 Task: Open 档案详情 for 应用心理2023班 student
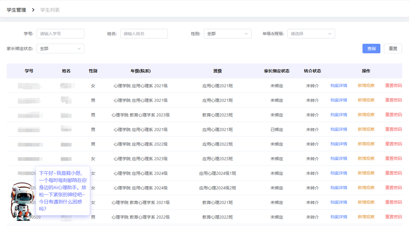pyautogui.click(x=339, y=159)
